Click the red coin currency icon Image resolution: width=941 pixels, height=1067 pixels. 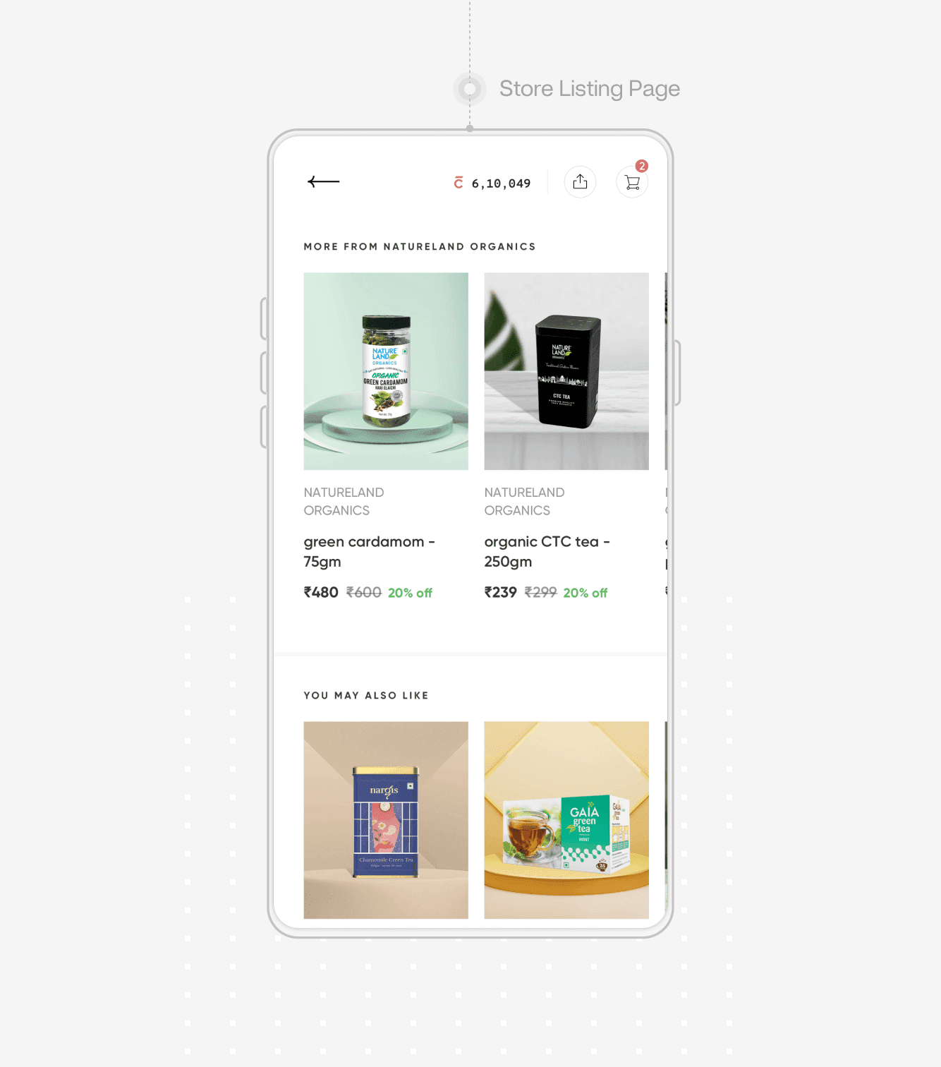coord(459,183)
